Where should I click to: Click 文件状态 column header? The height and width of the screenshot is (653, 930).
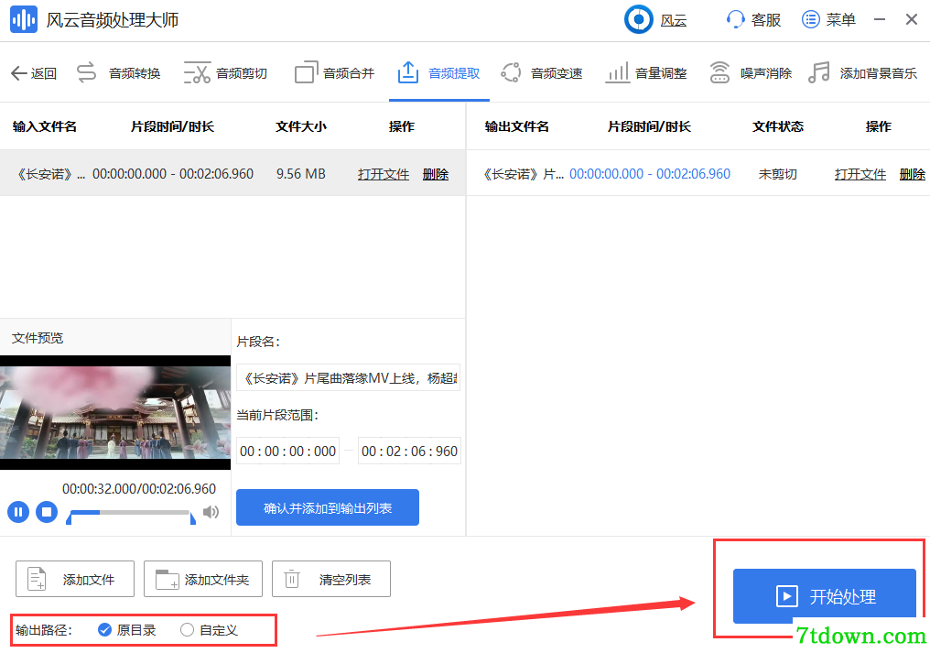pyautogui.click(x=778, y=126)
